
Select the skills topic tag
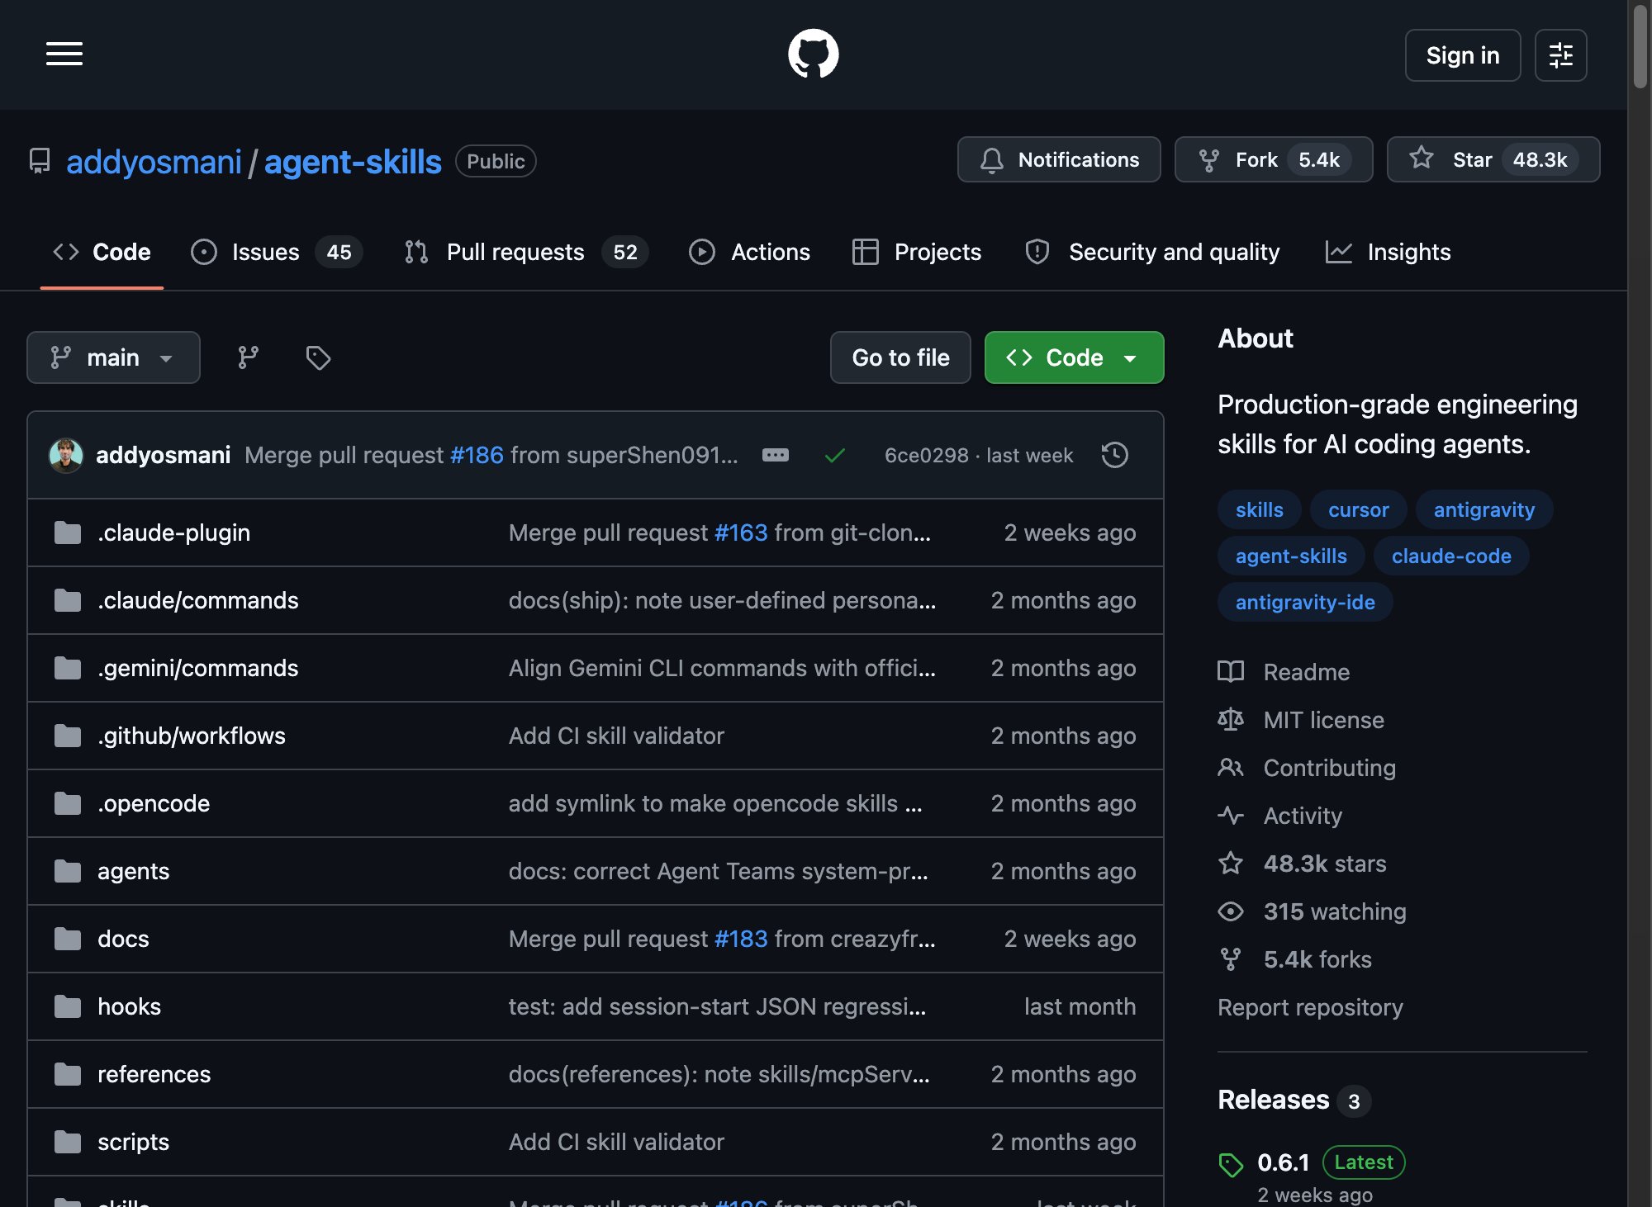1259,509
